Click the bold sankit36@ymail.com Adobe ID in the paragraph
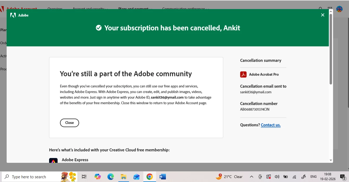 (167, 97)
